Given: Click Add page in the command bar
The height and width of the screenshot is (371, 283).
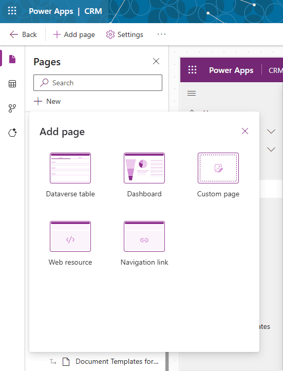Looking at the screenshot, I should coord(74,34).
